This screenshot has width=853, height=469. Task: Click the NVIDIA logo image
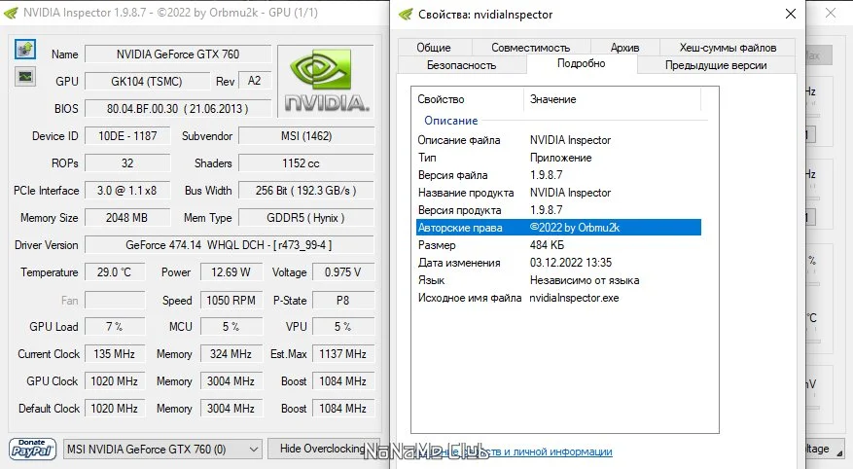(326, 81)
